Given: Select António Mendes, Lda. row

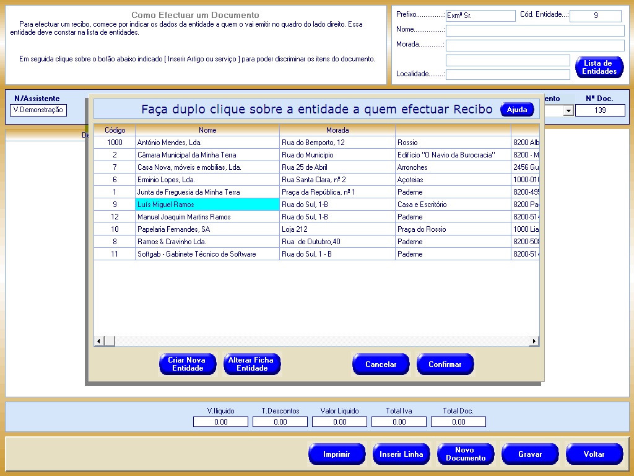Looking at the screenshot, I should [x=207, y=143].
